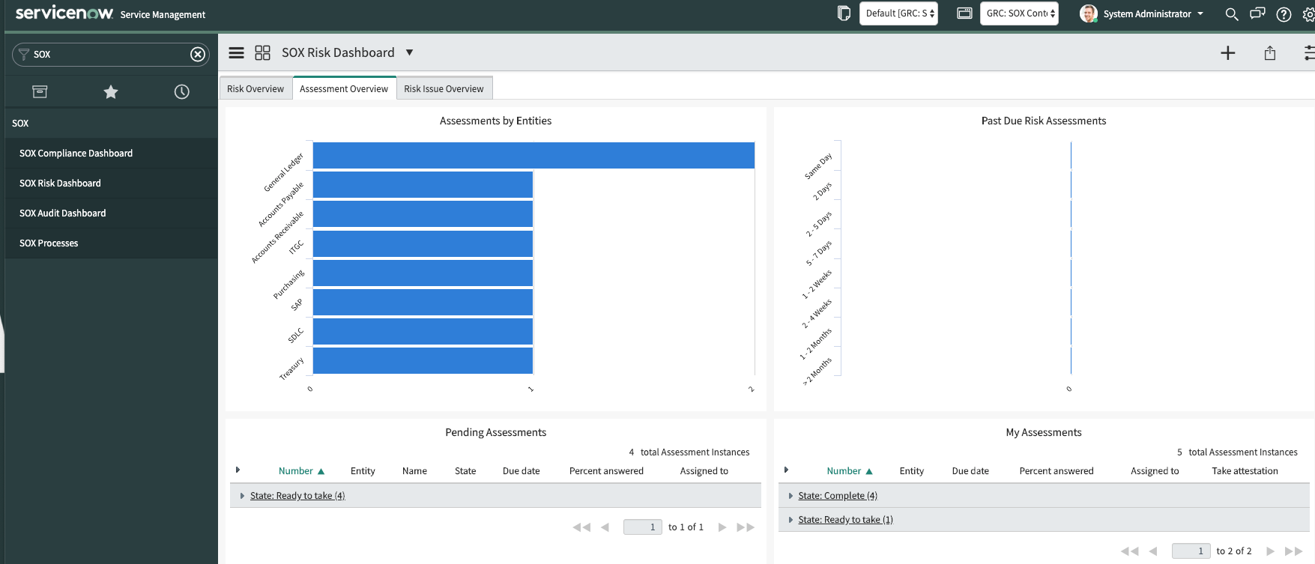1315x564 pixels.
Task: Click the Accounts Payable bar in chart
Action: 423,185
